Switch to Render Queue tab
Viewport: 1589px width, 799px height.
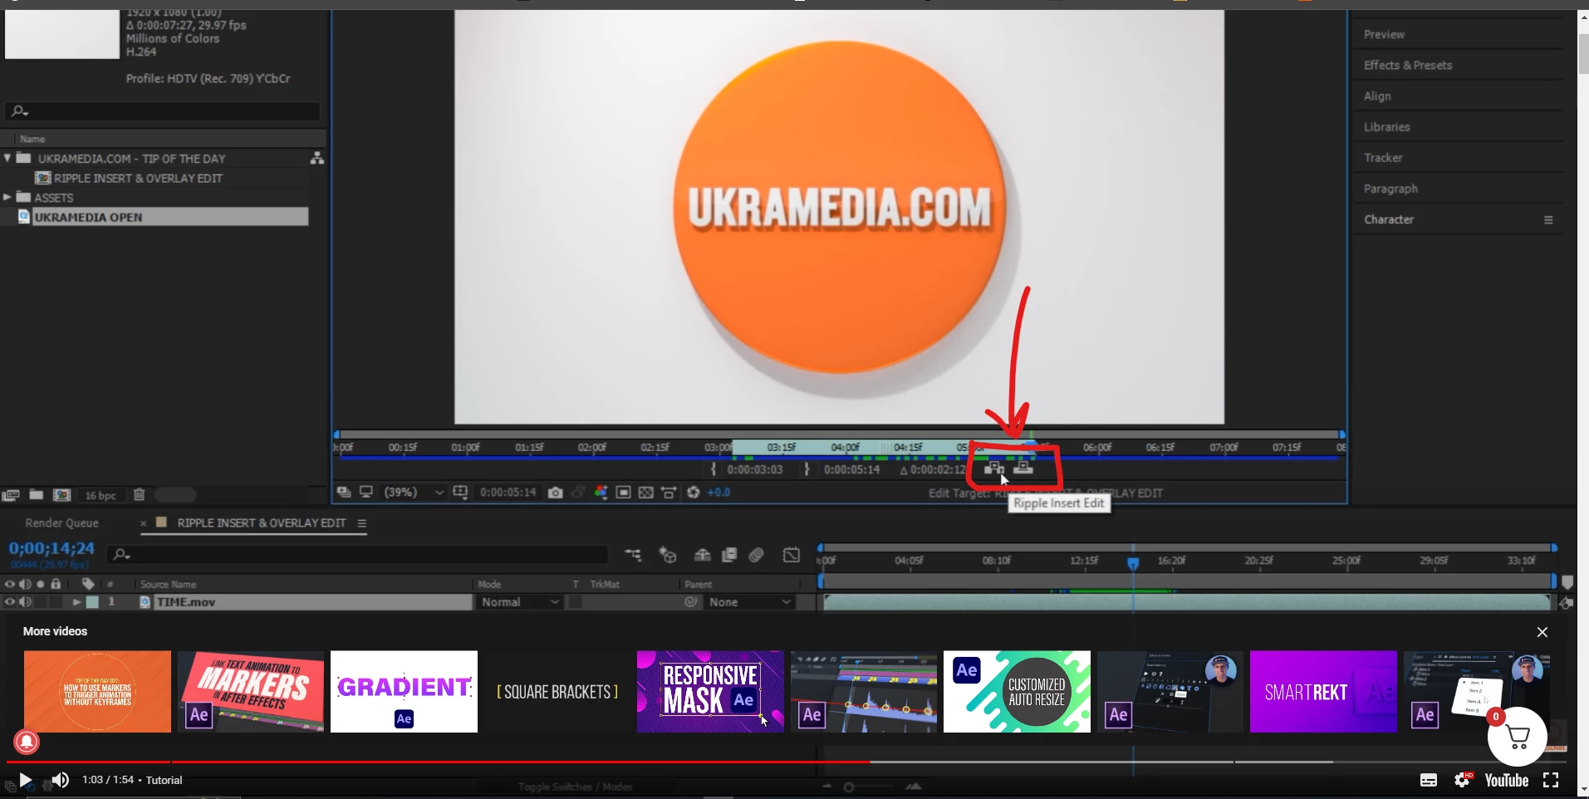61,523
